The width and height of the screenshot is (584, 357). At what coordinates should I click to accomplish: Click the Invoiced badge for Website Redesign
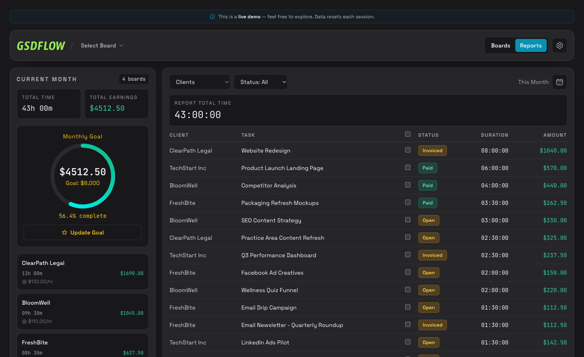pyautogui.click(x=432, y=151)
